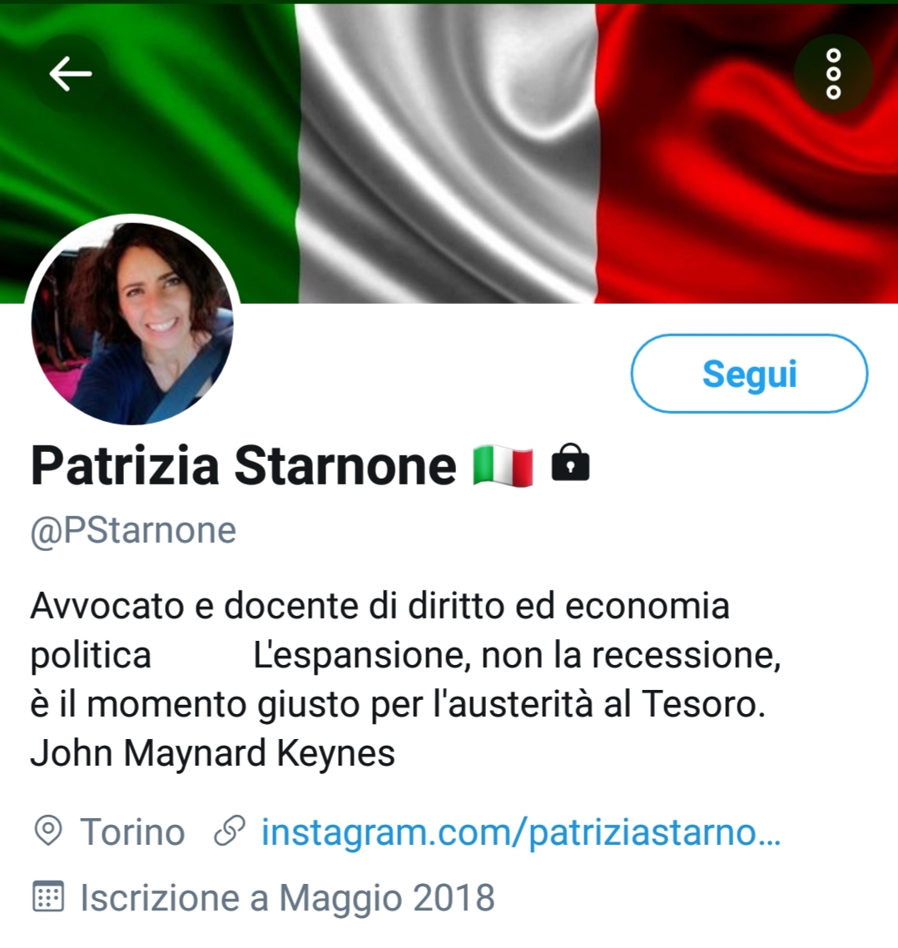Viewport: 898px width, 948px height.
Task: Open the three-dot overflow menu
Action: (833, 74)
